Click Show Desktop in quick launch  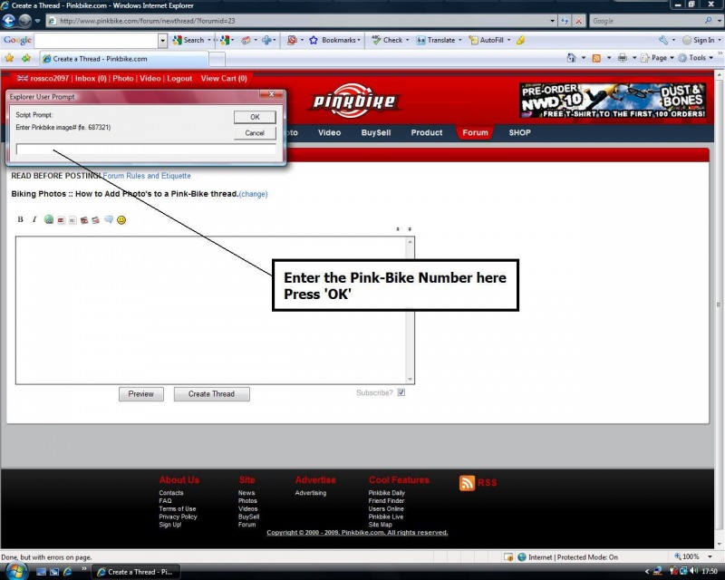41,572
